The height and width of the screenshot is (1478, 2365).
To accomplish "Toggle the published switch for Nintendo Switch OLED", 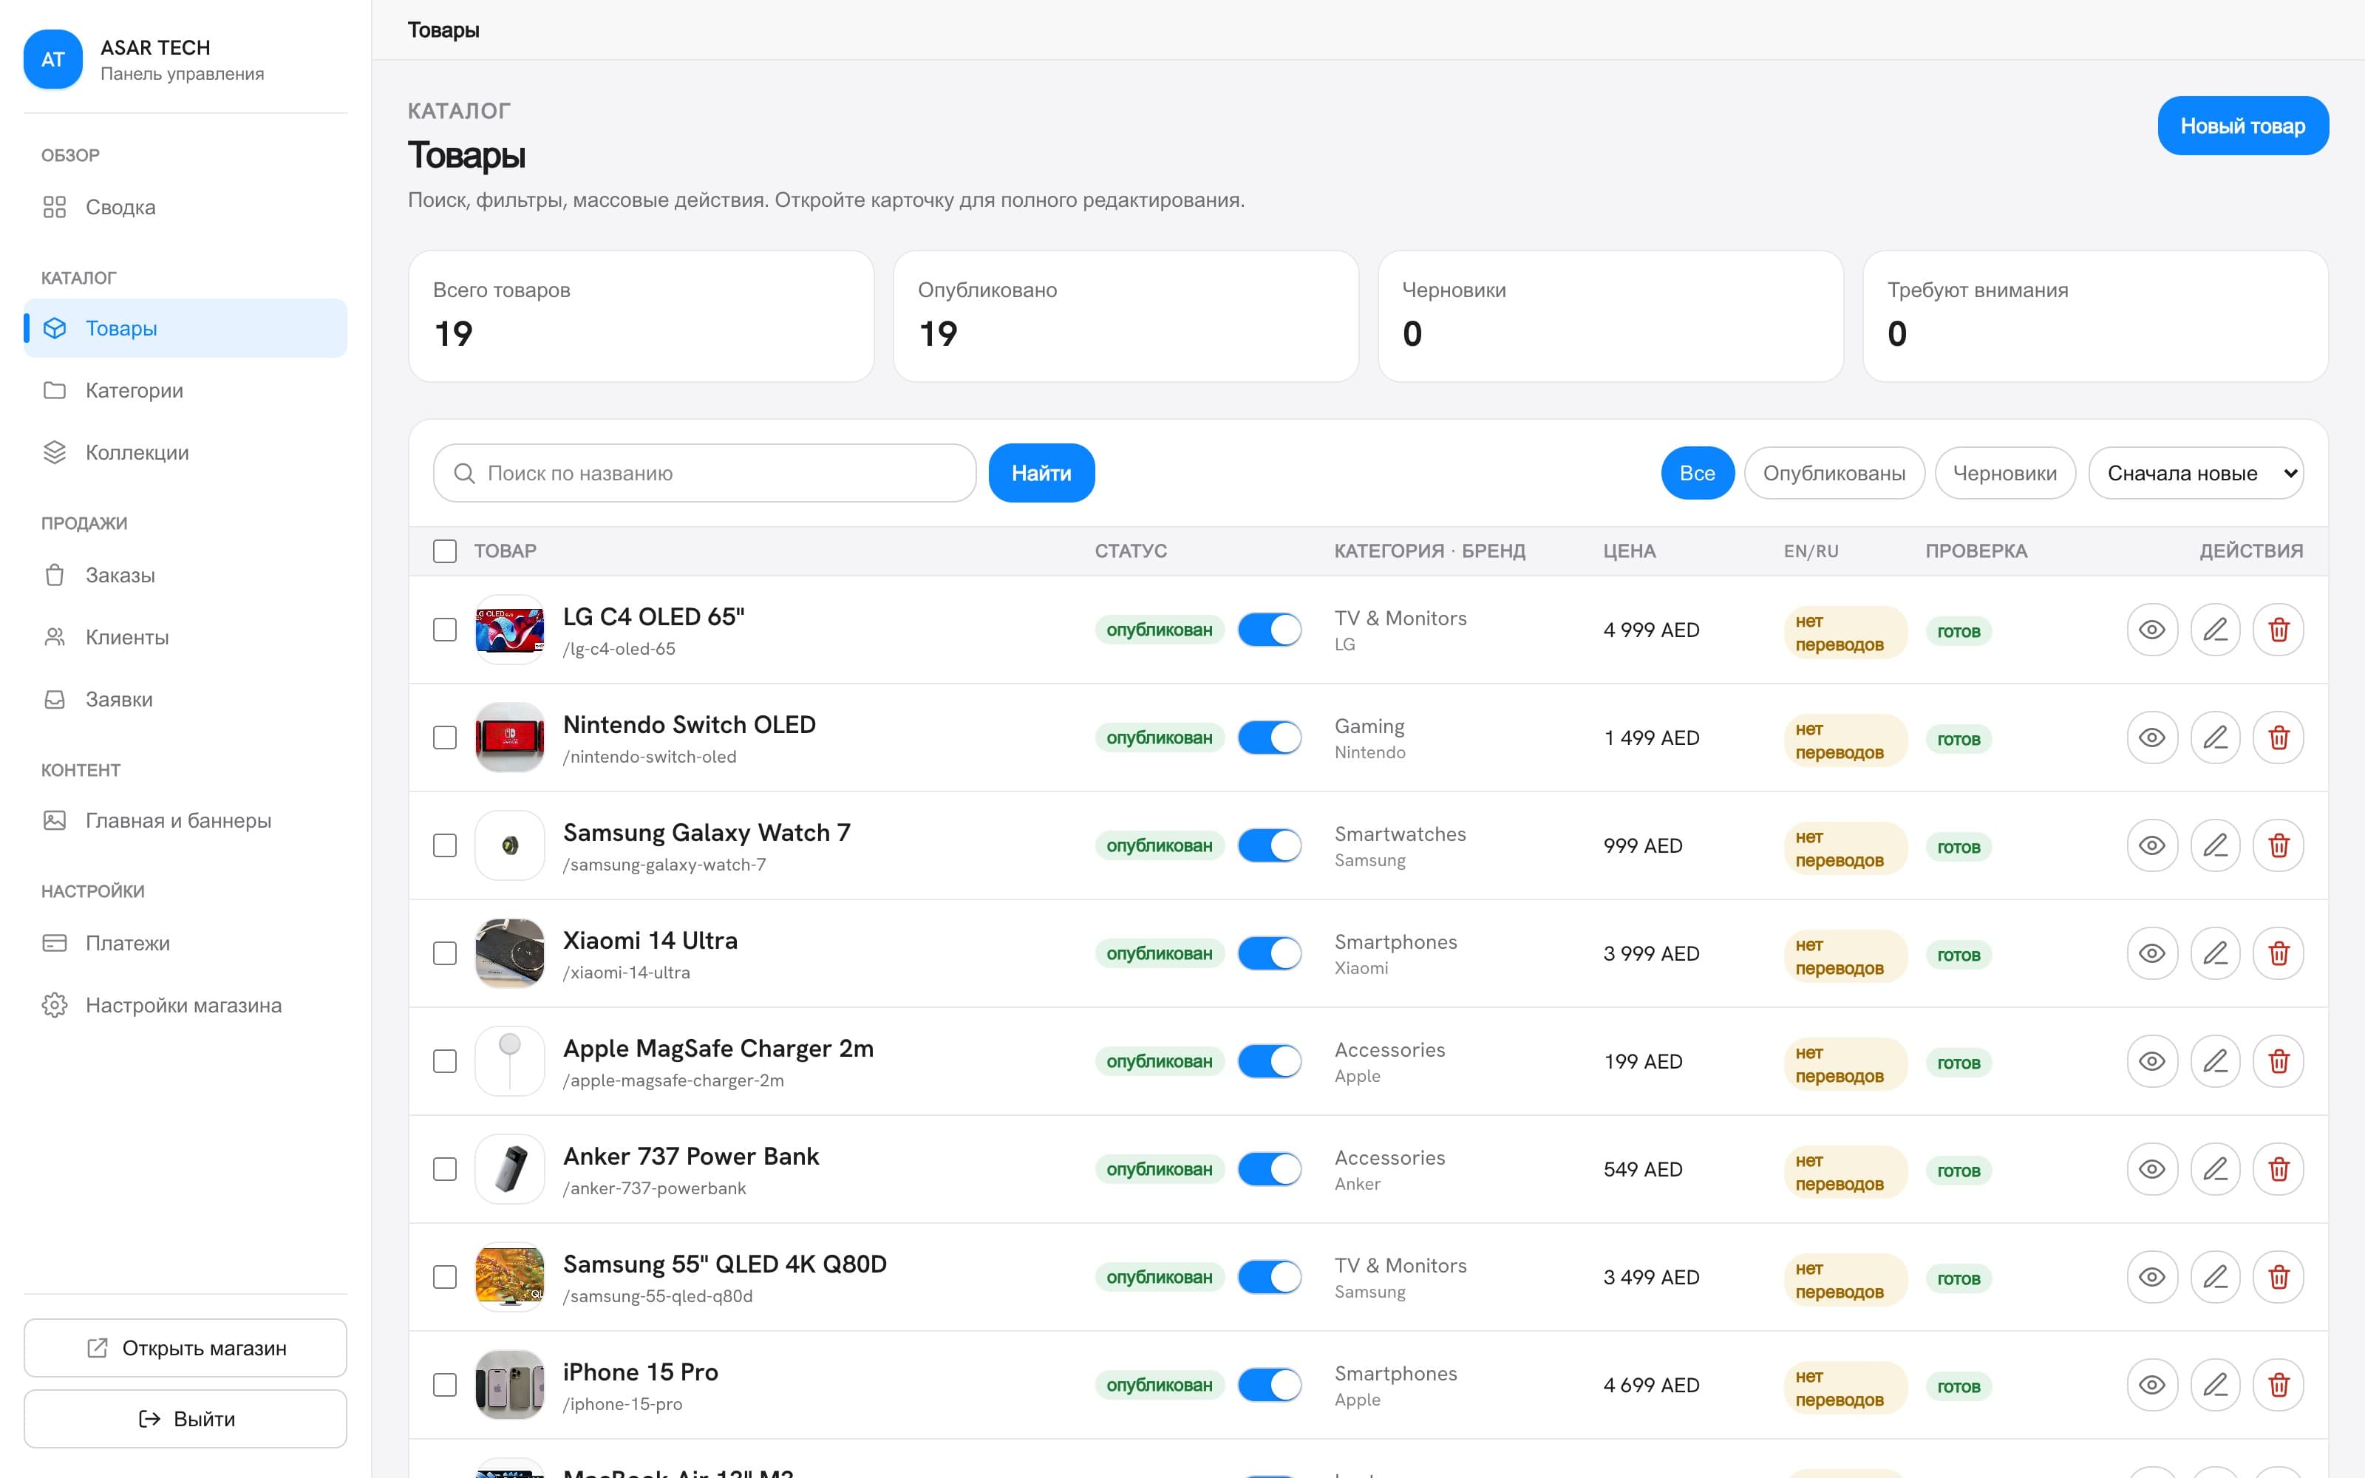I will (x=1270, y=738).
